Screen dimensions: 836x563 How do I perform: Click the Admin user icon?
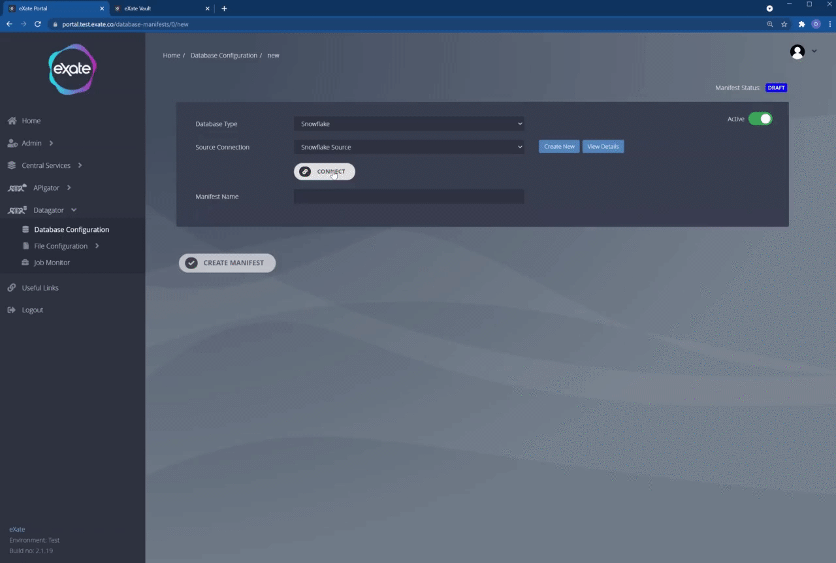click(x=12, y=143)
